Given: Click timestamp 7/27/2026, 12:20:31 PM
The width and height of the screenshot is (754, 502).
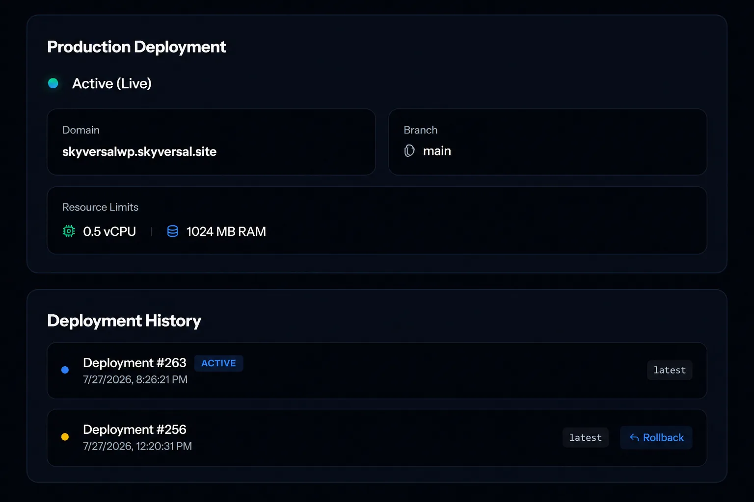Looking at the screenshot, I should [x=137, y=446].
